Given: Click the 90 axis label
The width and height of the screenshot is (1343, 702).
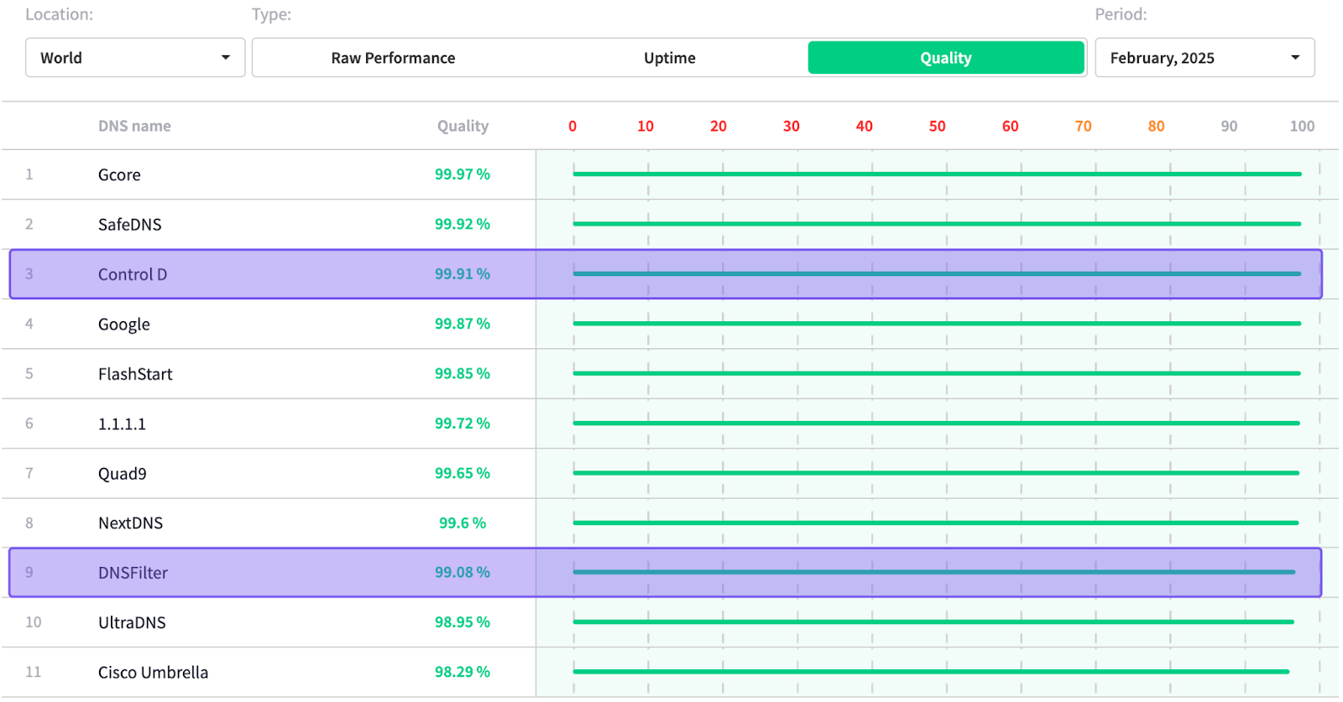Looking at the screenshot, I should tap(1229, 126).
